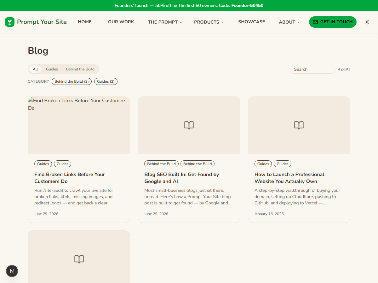Viewport: 378px width, 283px height.
Task: Expand The Prompt menu dropdown
Action: [165, 22]
